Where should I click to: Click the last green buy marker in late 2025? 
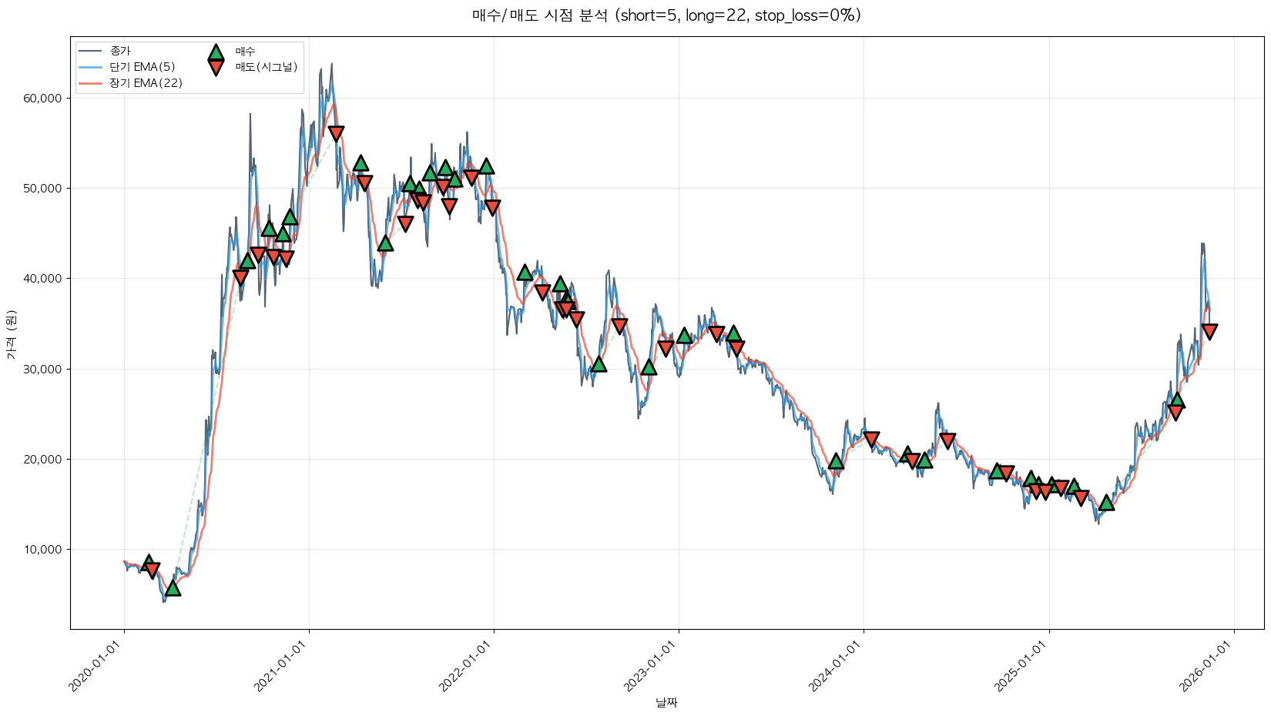[x=1176, y=400]
